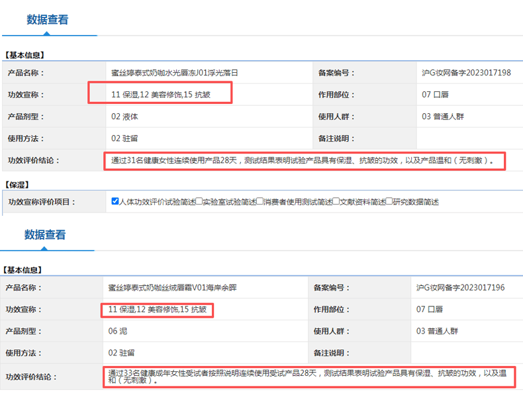The width and height of the screenshot is (523, 411).
Task: Click the first table's 功效宣称 value
Action: coord(161,95)
